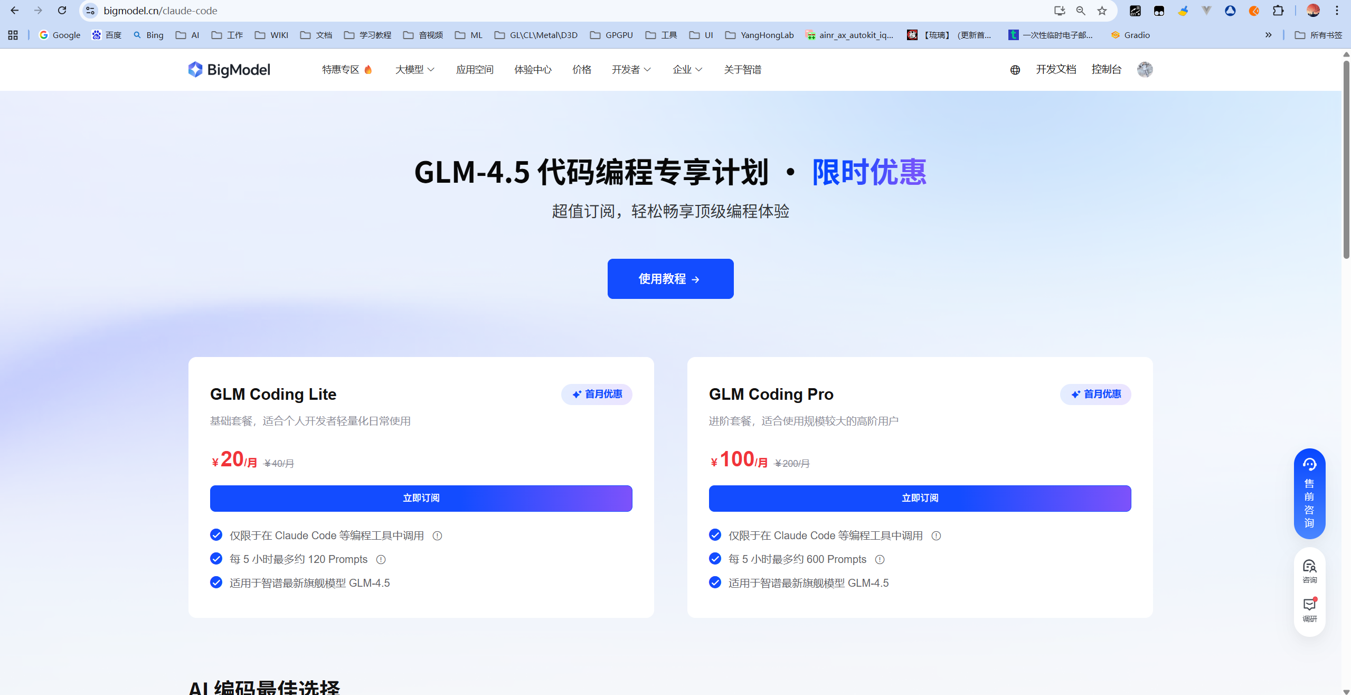This screenshot has height=695, width=1351.
Task: Click the ¥20/月 price text
Action: click(234, 459)
